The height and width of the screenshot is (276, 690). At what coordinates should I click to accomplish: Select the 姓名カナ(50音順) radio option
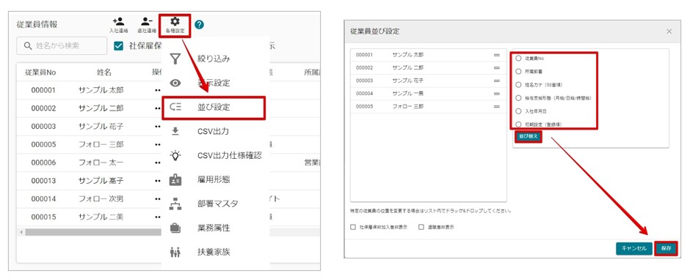tap(518, 85)
